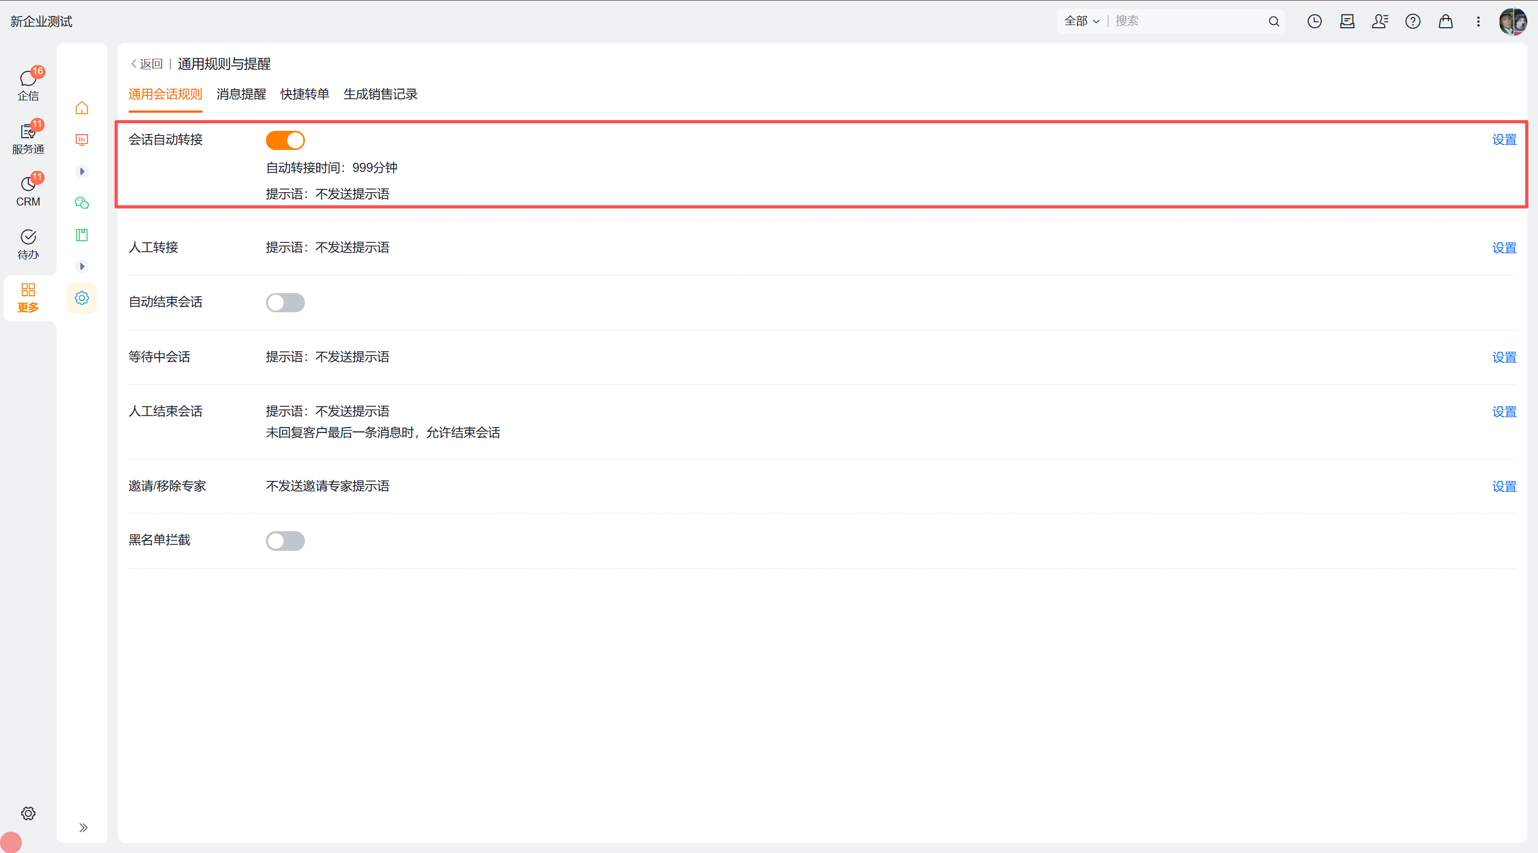The image size is (1538, 853).
Task: Switch to the 消息提醒 tab
Action: pos(241,94)
